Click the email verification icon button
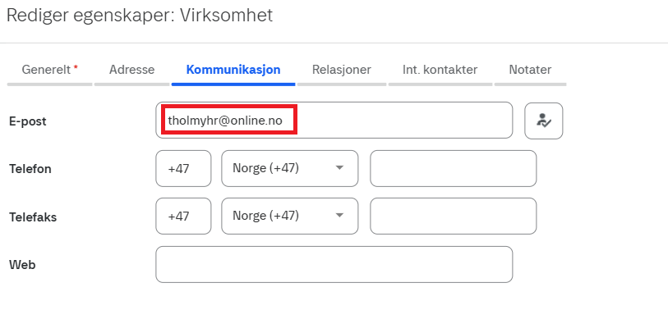Image resolution: width=668 pixels, height=333 pixels. (x=543, y=121)
